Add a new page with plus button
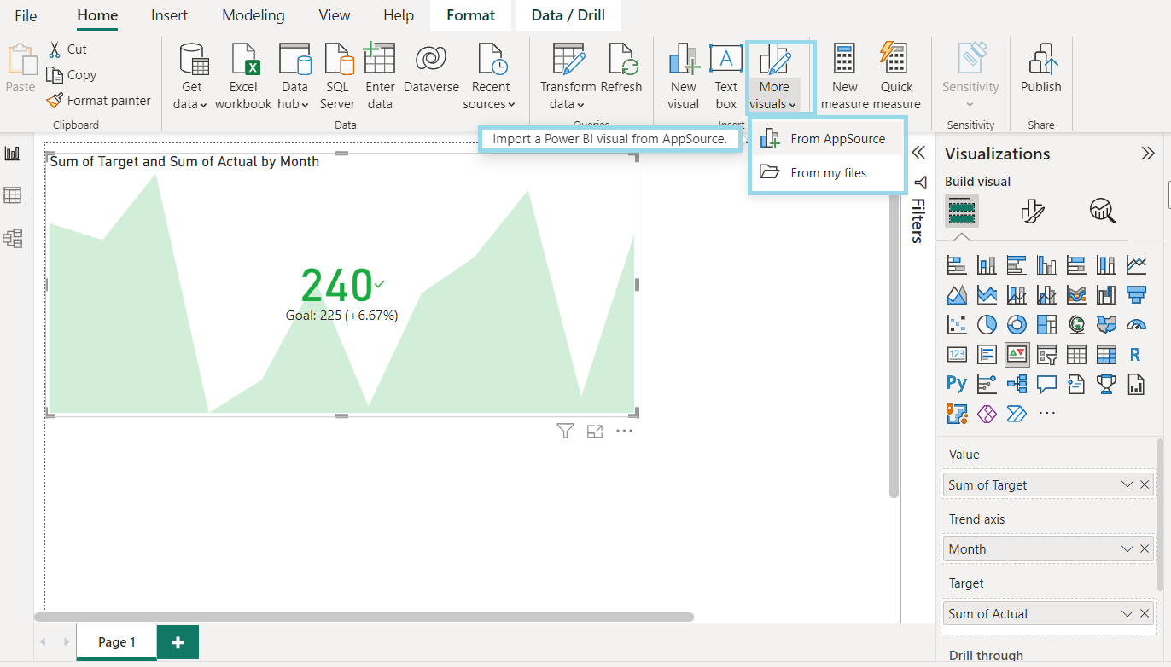The height and width of the screenshot is (667, 1171). [178, 642]
